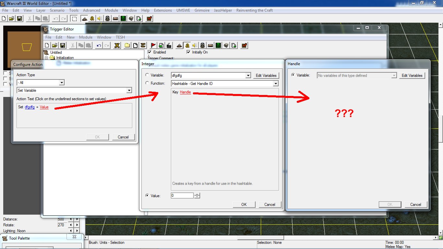The image size is (443, 249).
Task: Click the red Handle link in Key
Action: pyautogui.click(x=185, y=92)
